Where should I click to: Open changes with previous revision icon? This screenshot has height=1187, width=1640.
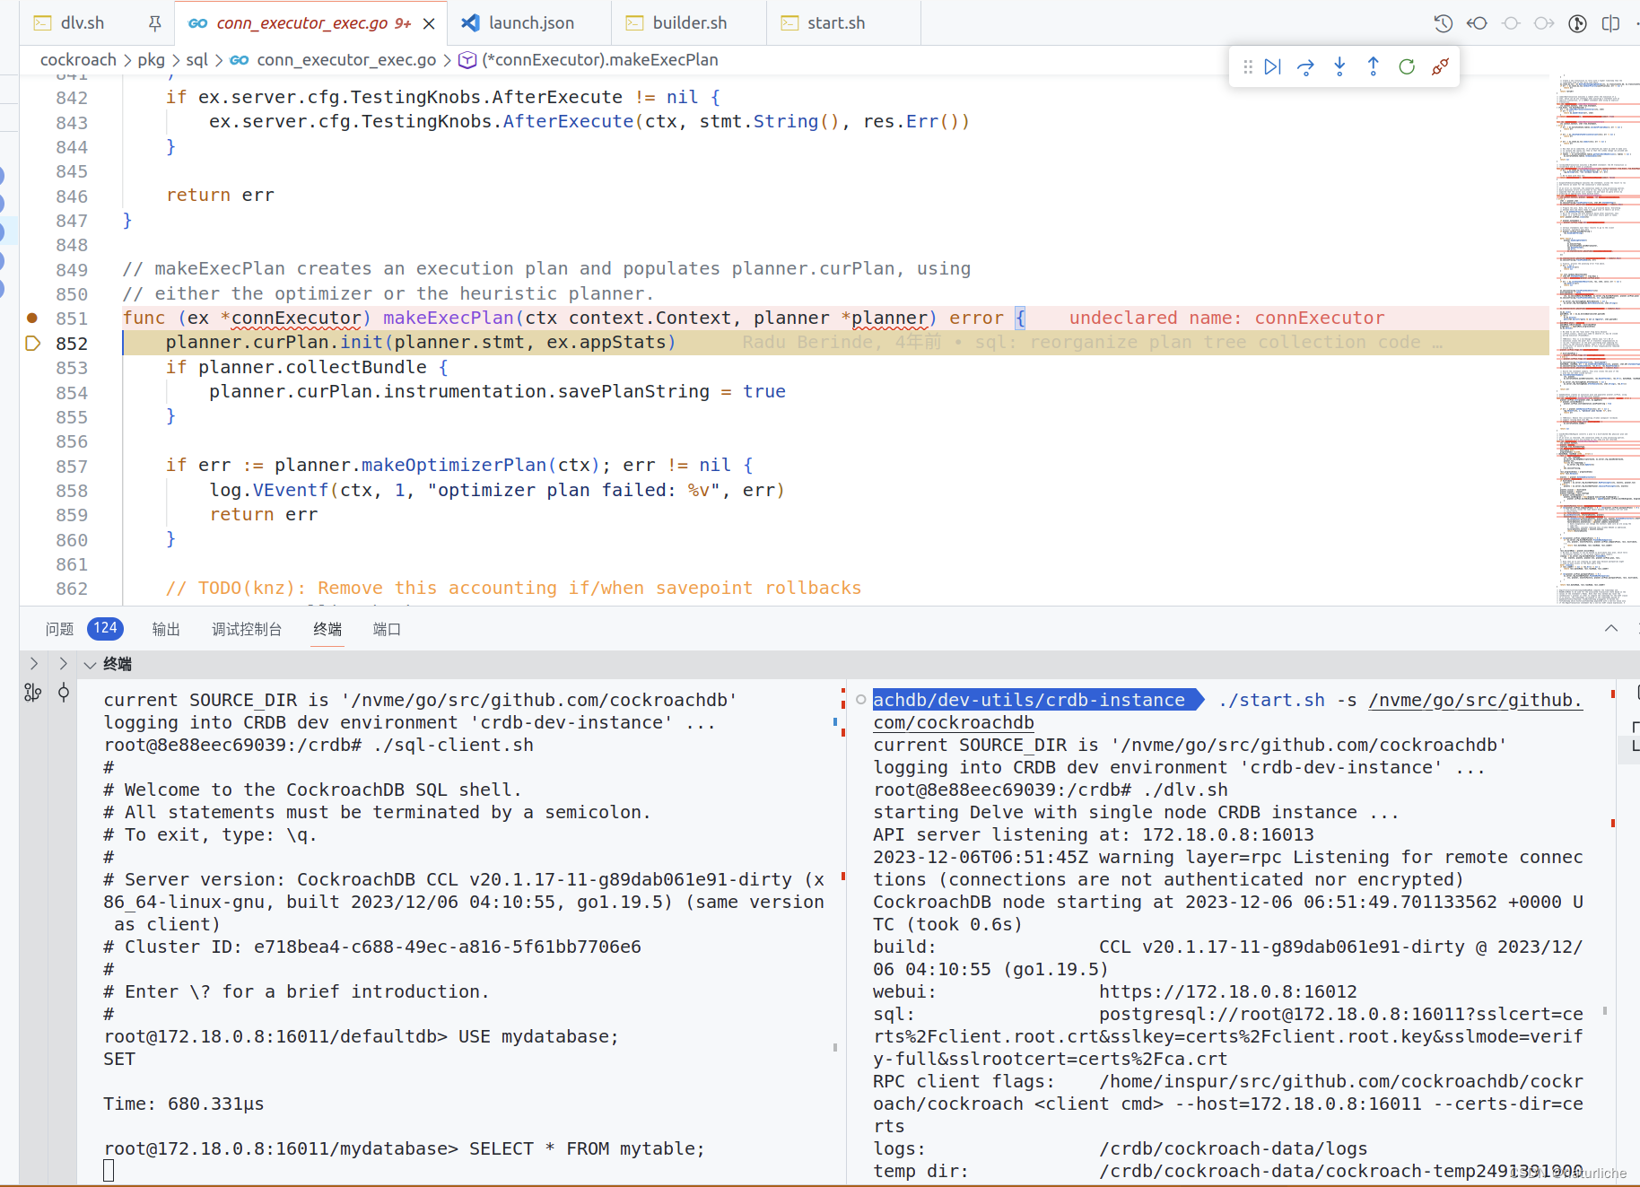(1477, 23)
